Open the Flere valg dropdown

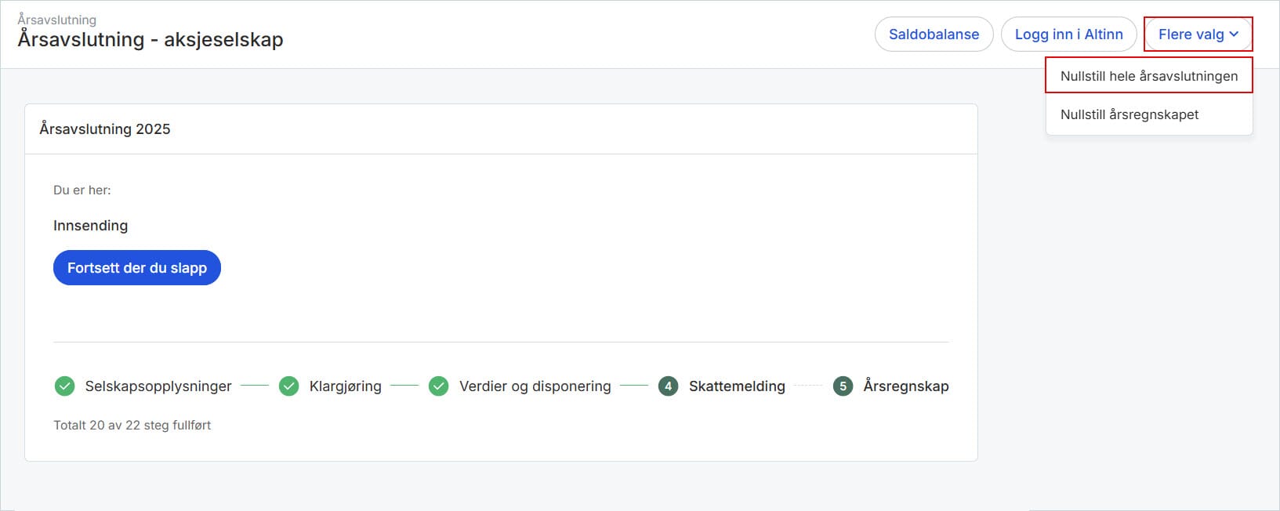[1197, 34]
